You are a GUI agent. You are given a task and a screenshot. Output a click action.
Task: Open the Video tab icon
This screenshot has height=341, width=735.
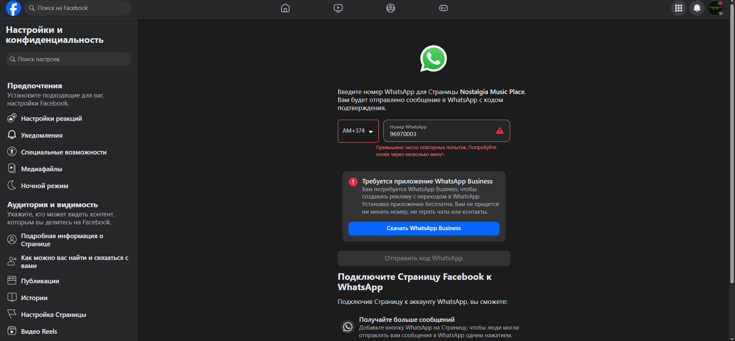click(338, 8)
